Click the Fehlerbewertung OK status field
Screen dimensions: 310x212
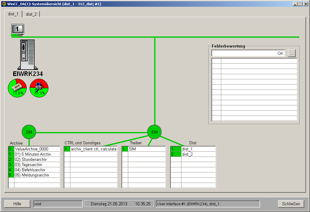pos(248,53)
